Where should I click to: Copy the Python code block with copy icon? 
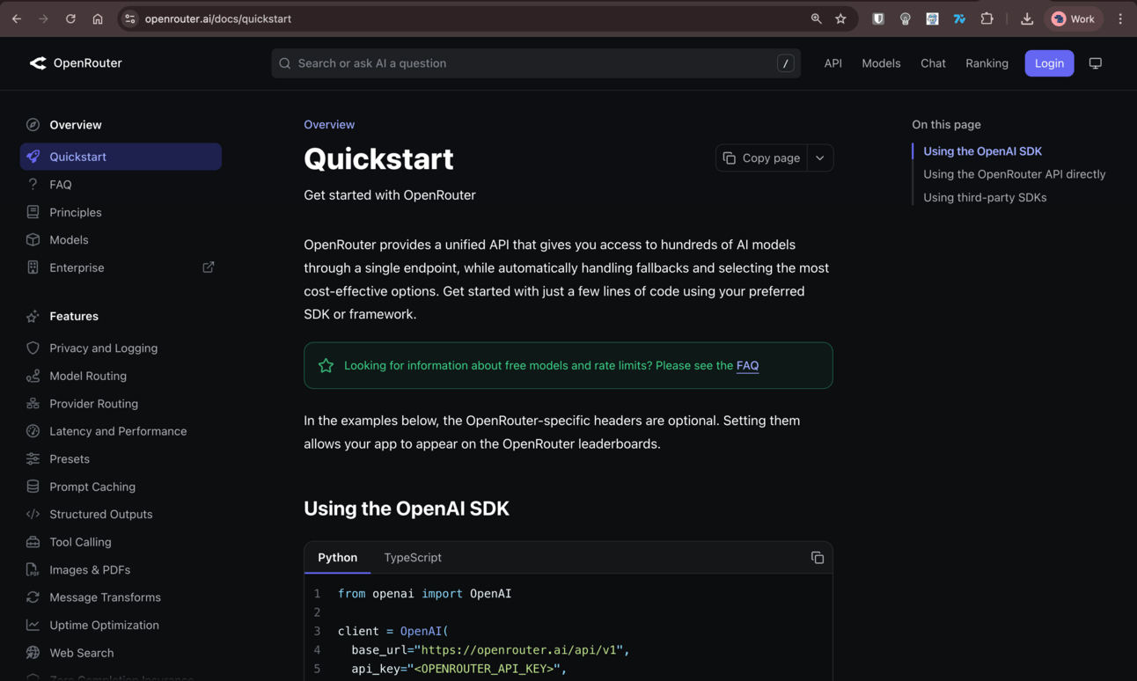(x=818, y=558)
